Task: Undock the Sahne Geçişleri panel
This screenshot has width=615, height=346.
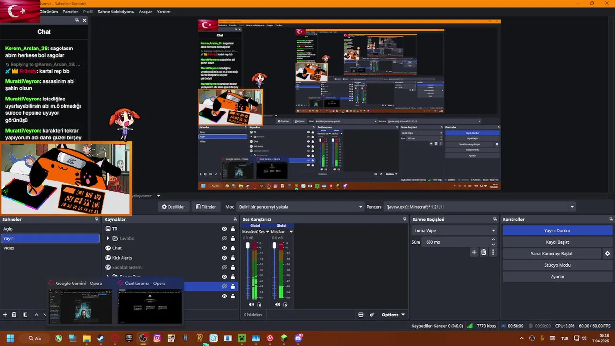Action: pyautogui.click(x=495, y=219)
